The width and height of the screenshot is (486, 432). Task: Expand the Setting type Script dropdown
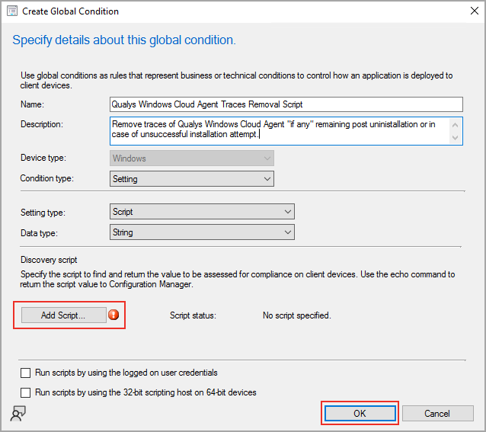(202, 212)
